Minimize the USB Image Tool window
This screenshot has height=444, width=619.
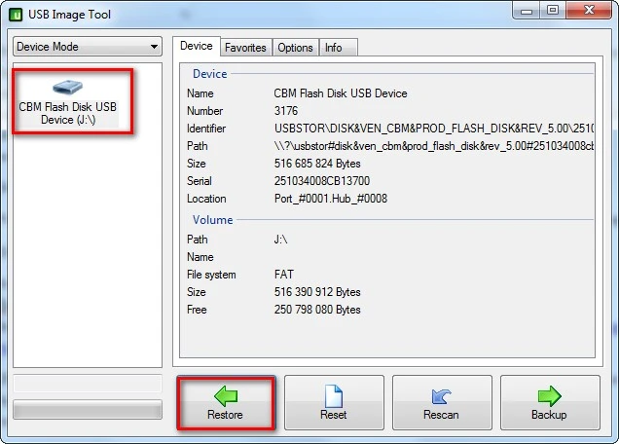pos(527,11)
